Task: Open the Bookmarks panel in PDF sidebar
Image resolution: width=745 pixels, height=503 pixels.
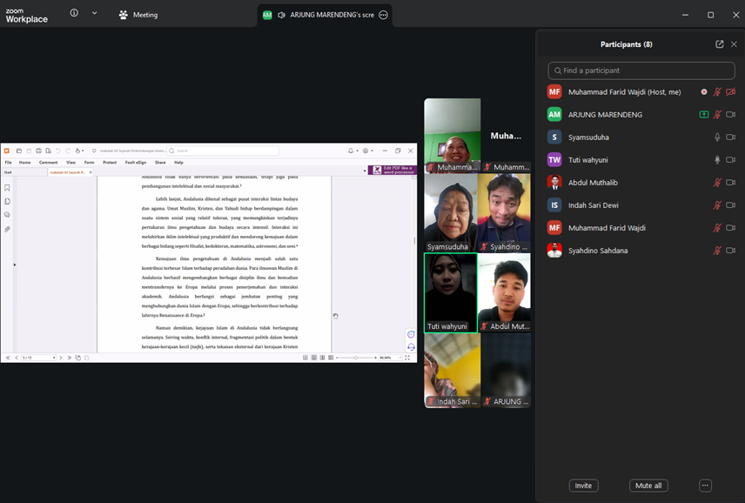Action: [7, 188]
